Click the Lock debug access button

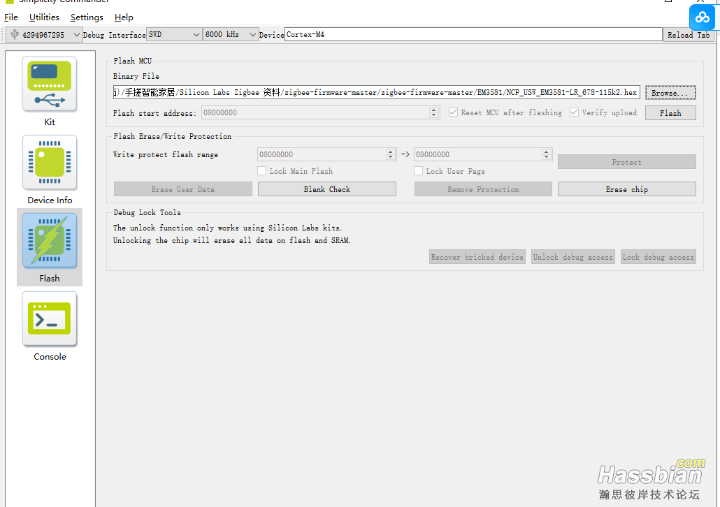coord(658,257)
